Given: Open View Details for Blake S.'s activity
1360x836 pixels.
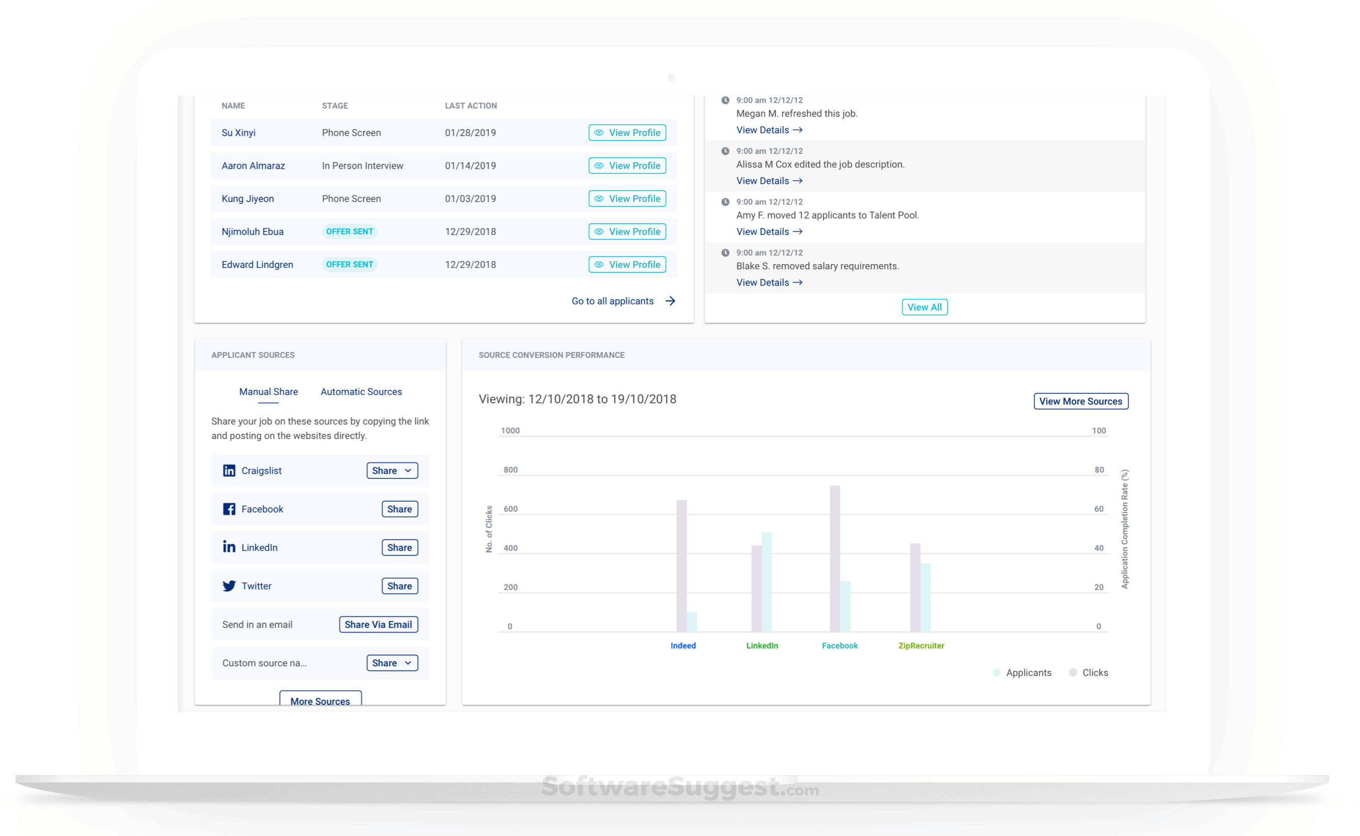Looking at the screenshot, I should pyautogui.click(x=769, y=282).
